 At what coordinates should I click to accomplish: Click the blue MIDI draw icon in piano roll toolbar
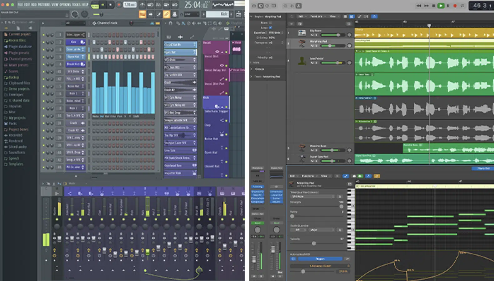pyautogui.click(x=346, y=176)
